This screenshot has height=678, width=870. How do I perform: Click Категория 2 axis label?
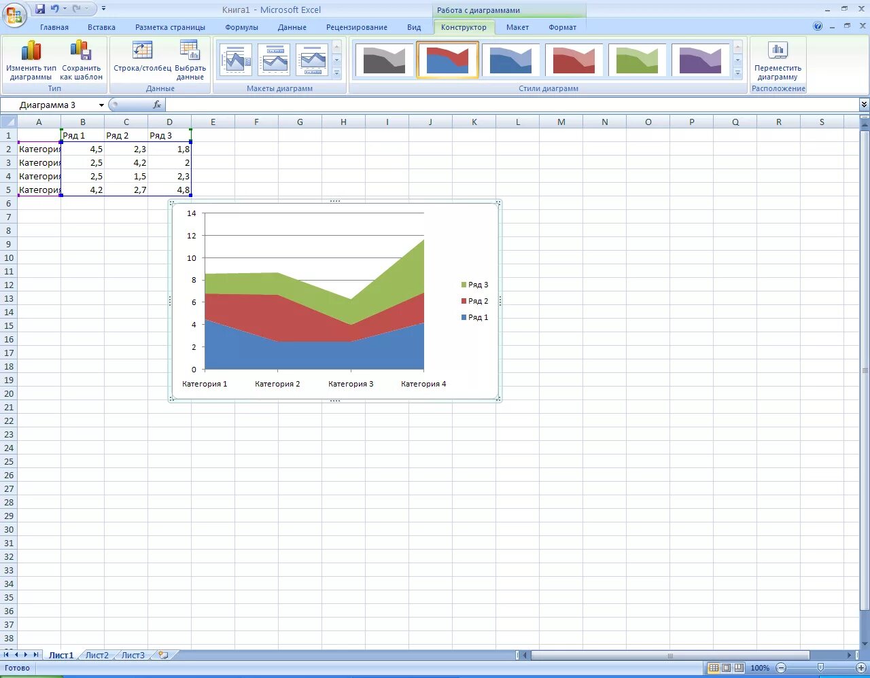click(x=277, y=384)
